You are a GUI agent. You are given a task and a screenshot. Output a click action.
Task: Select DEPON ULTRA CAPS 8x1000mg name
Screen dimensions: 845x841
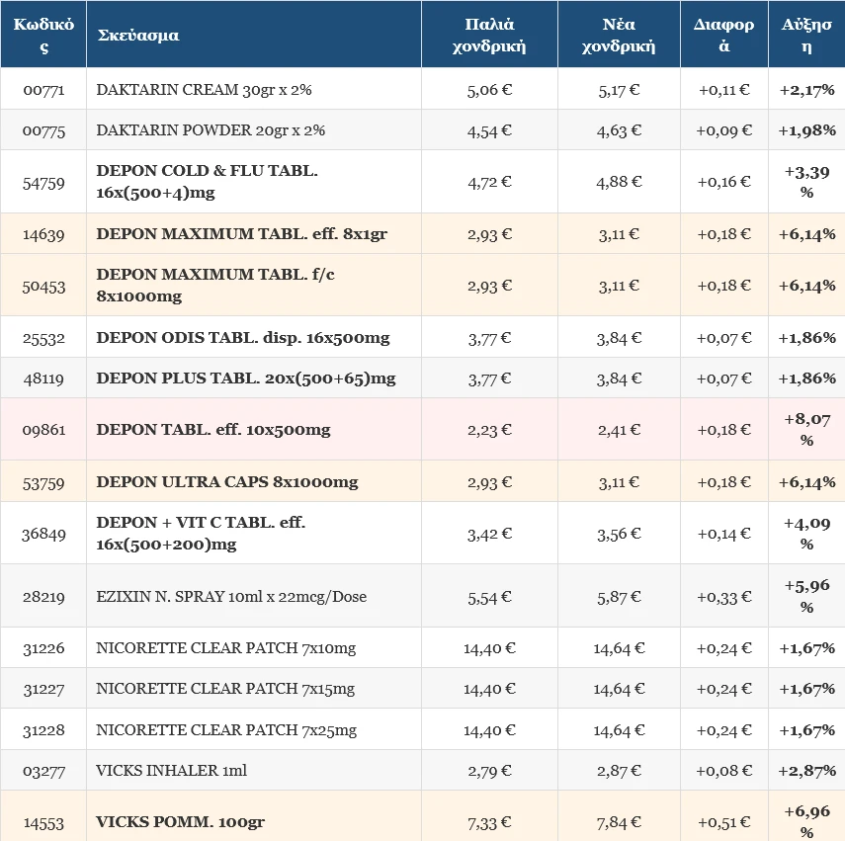[227, 481]
